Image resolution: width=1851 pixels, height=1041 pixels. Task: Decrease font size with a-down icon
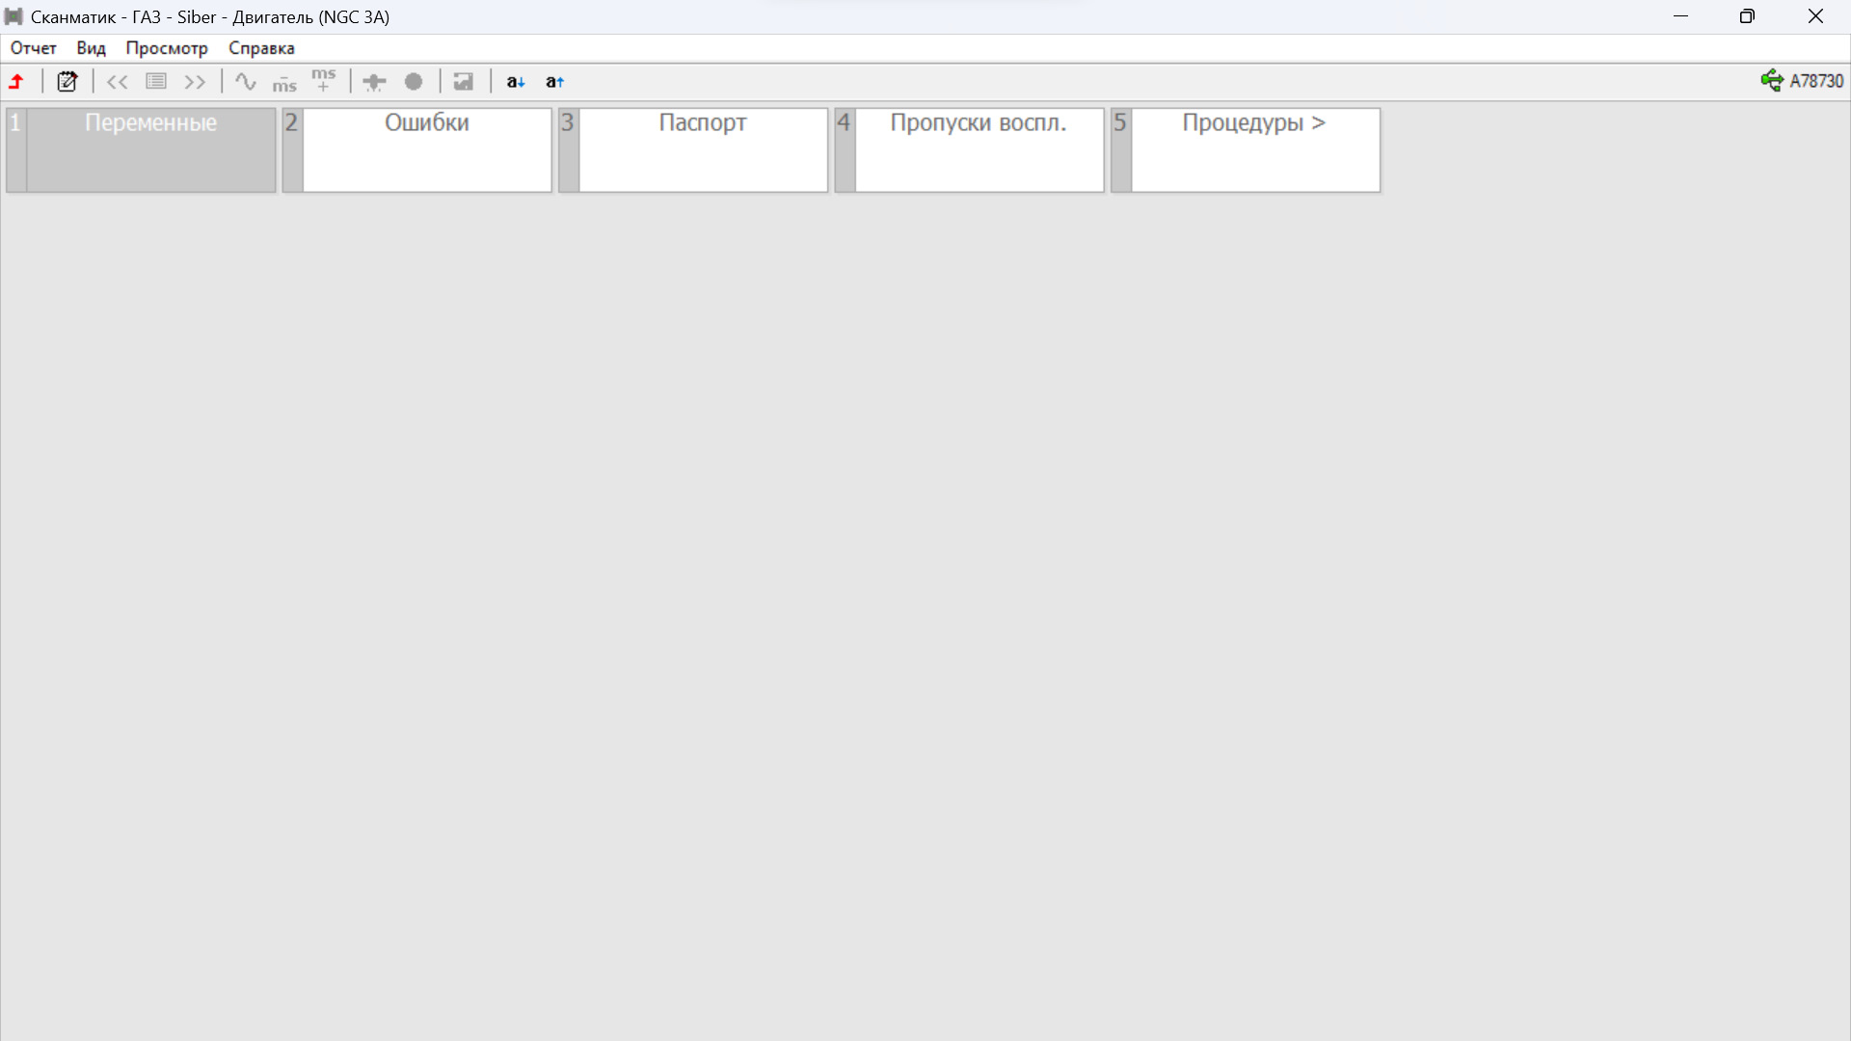coord(516,82)
